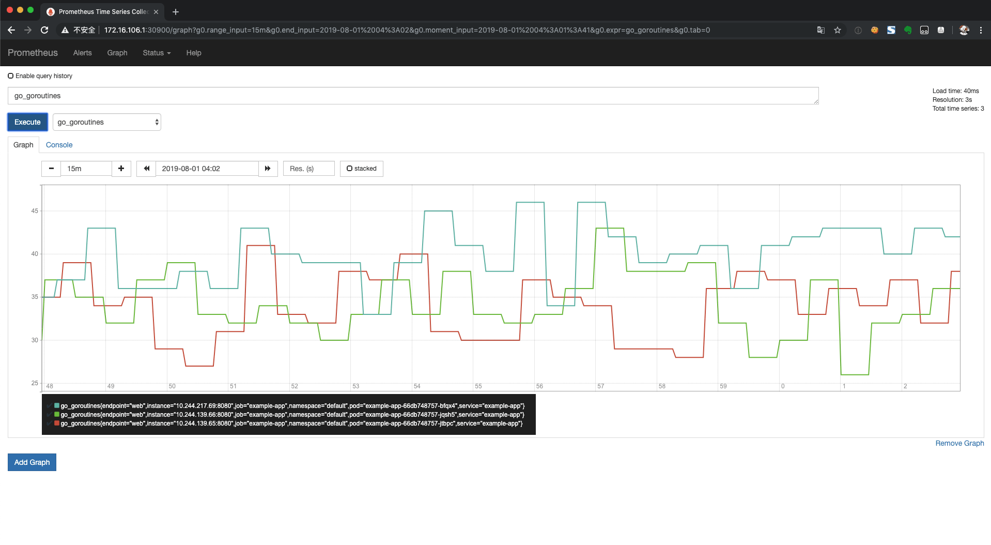Decrease the graph range with the minus button

51,169
